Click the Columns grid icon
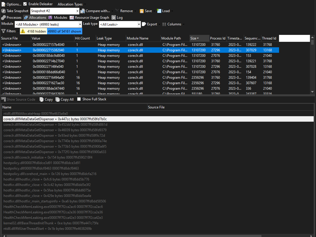This screenshot has height=237, width=316. 164,24
